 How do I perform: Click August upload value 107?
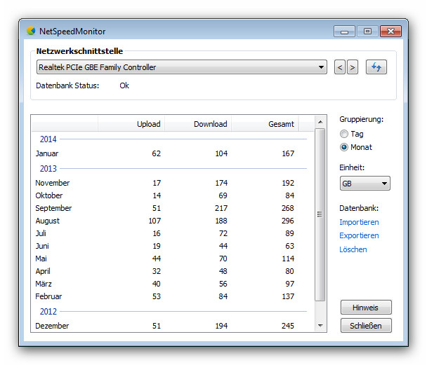point(155,221)
